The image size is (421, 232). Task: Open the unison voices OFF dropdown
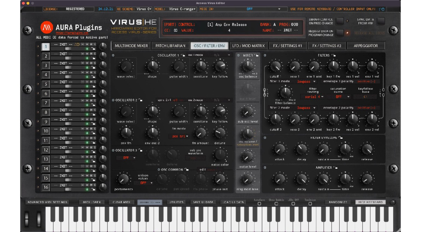click(x=143, y=183)
